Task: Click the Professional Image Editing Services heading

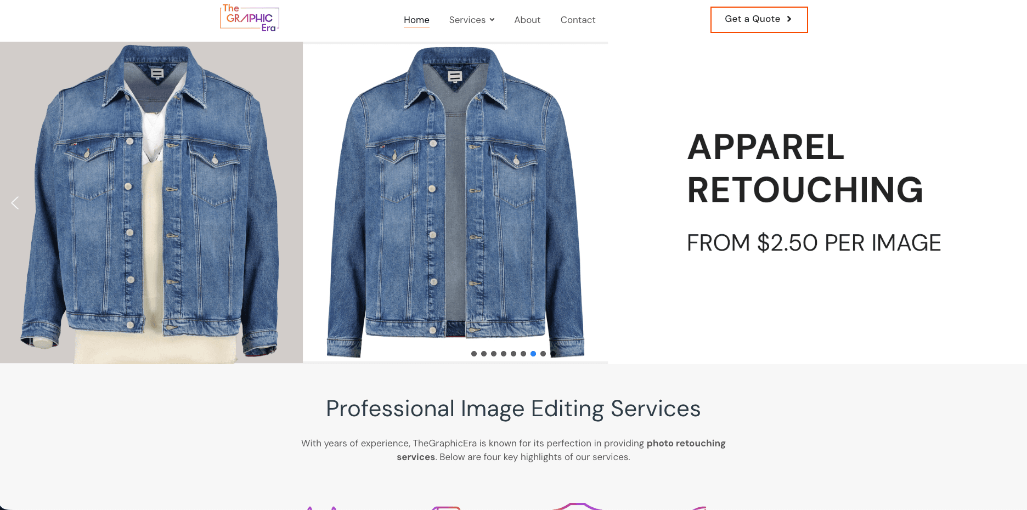Action: [513, 409]
